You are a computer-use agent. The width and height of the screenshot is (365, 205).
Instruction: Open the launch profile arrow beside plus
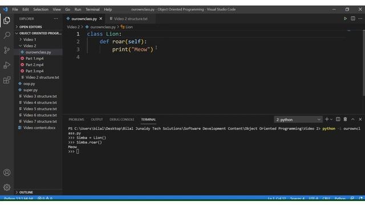click(x=331, y=120)
